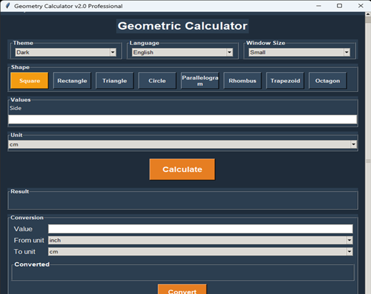Select the Parallelogram shape button

tap(200, 81)
